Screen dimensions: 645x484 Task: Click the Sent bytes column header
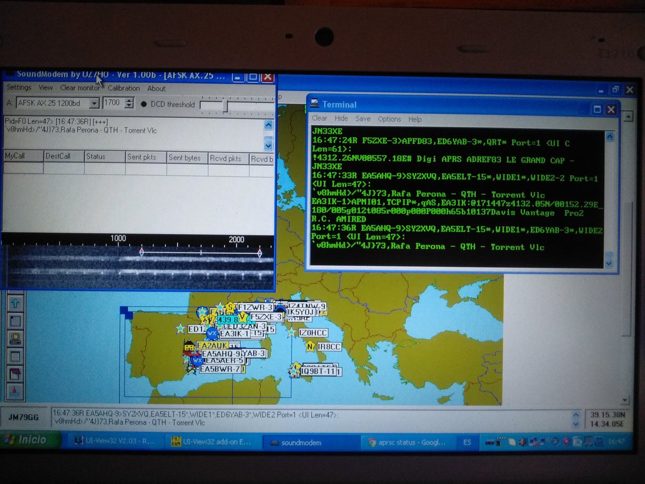click(x=187, y=158)
